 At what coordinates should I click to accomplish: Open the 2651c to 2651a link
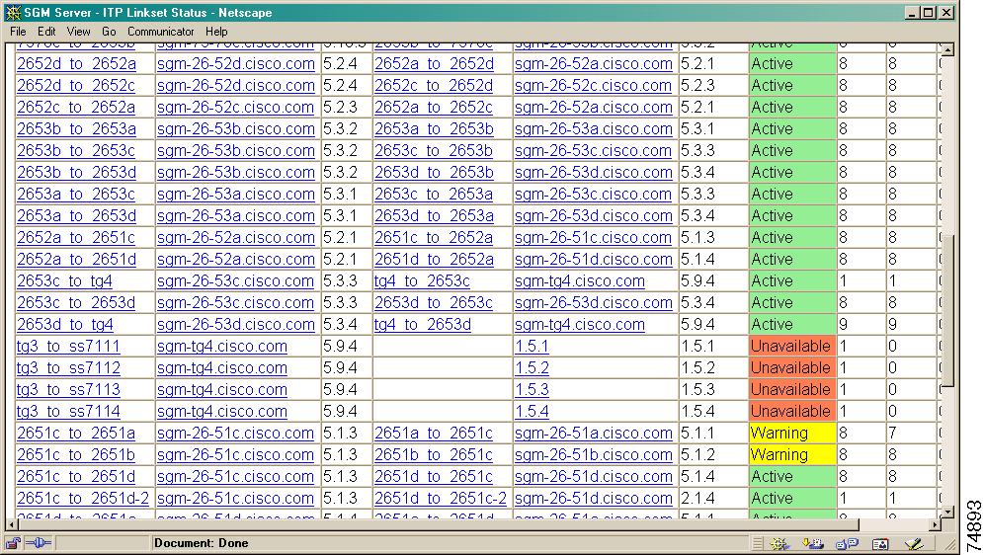click(76, 434)
